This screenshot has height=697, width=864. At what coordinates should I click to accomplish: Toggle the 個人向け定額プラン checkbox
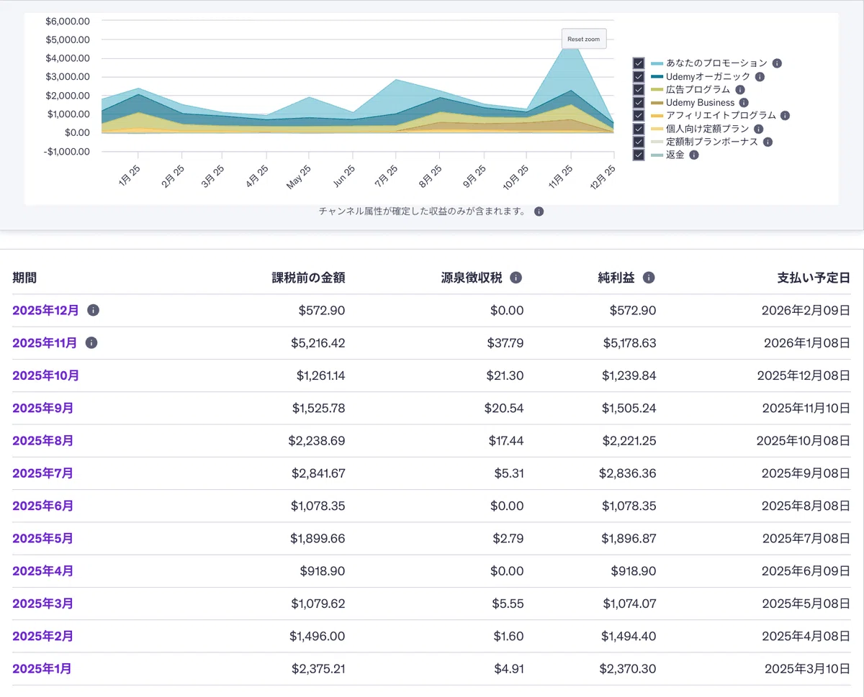639,129
